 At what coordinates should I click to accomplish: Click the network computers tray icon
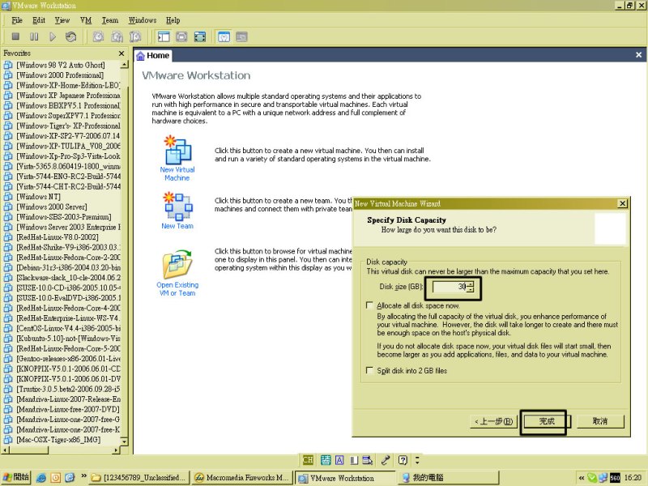603,478
